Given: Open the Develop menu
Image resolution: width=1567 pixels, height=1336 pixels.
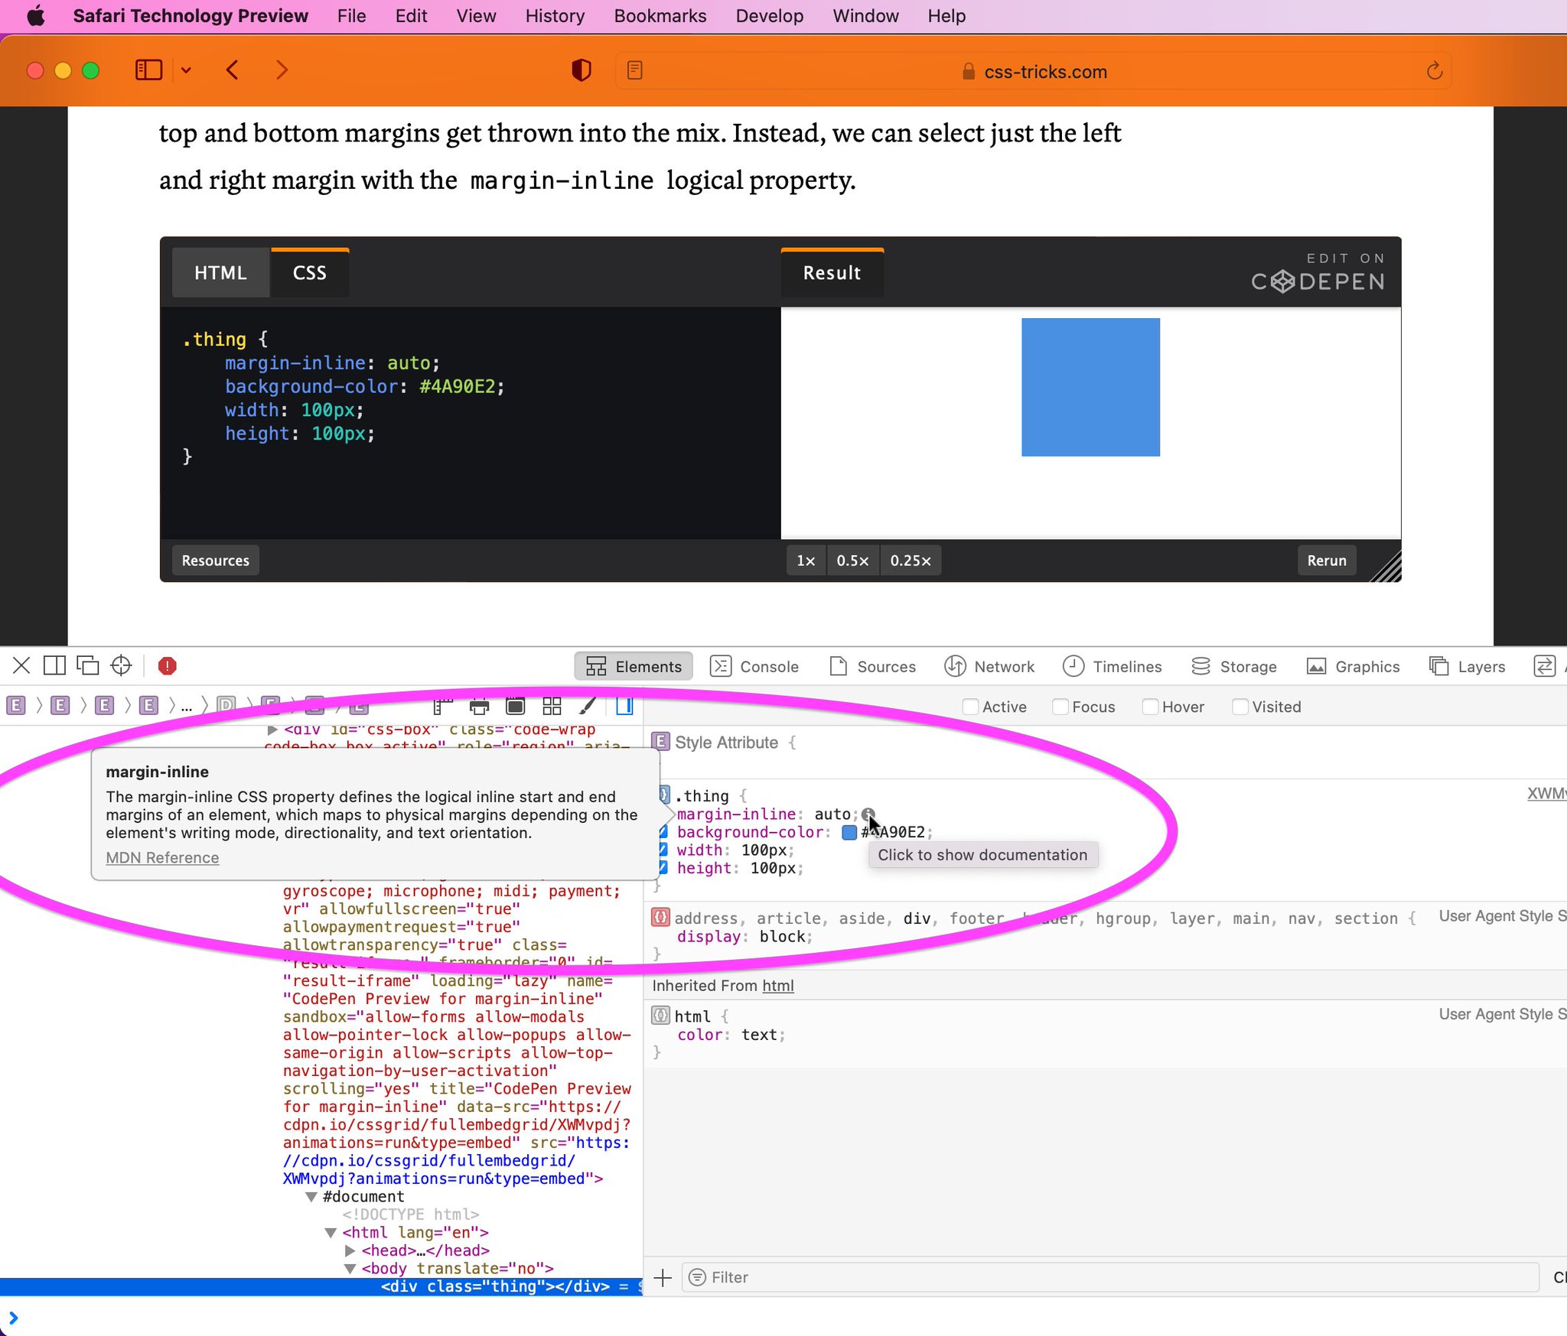Looking at the screenshot, I should pyautogui.click(x=769, y=16).
